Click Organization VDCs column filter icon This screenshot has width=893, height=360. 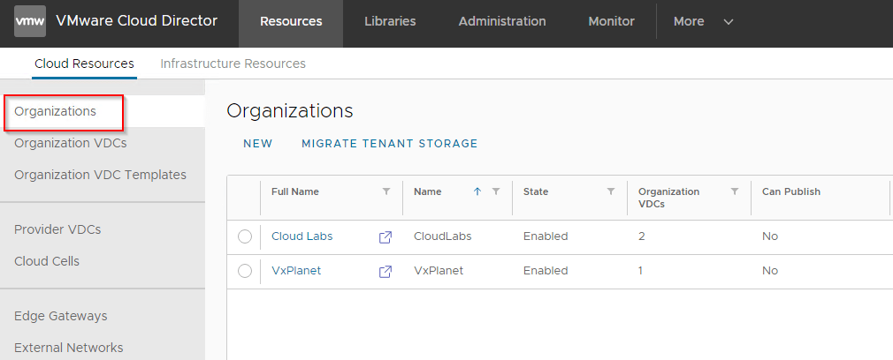tap(735, 191)
